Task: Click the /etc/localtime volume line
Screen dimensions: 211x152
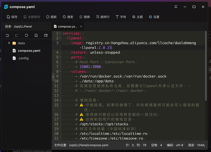Action: pos(113,134)
